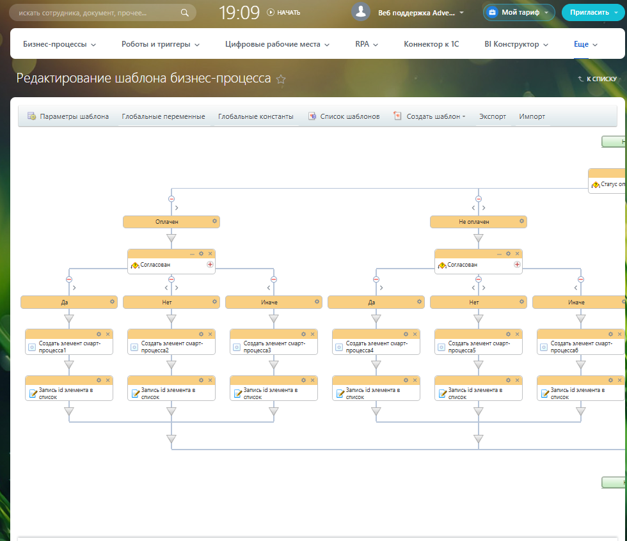627x541 pixels.
Task: Click the user avatar icon in the header
Action: pos(361,12)
